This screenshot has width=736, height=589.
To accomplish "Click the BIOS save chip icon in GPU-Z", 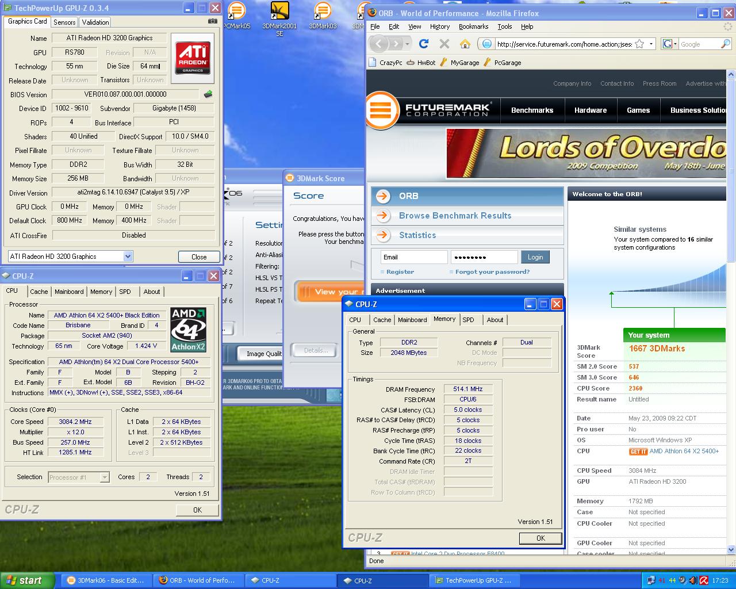I will click(x=208, y=94).
